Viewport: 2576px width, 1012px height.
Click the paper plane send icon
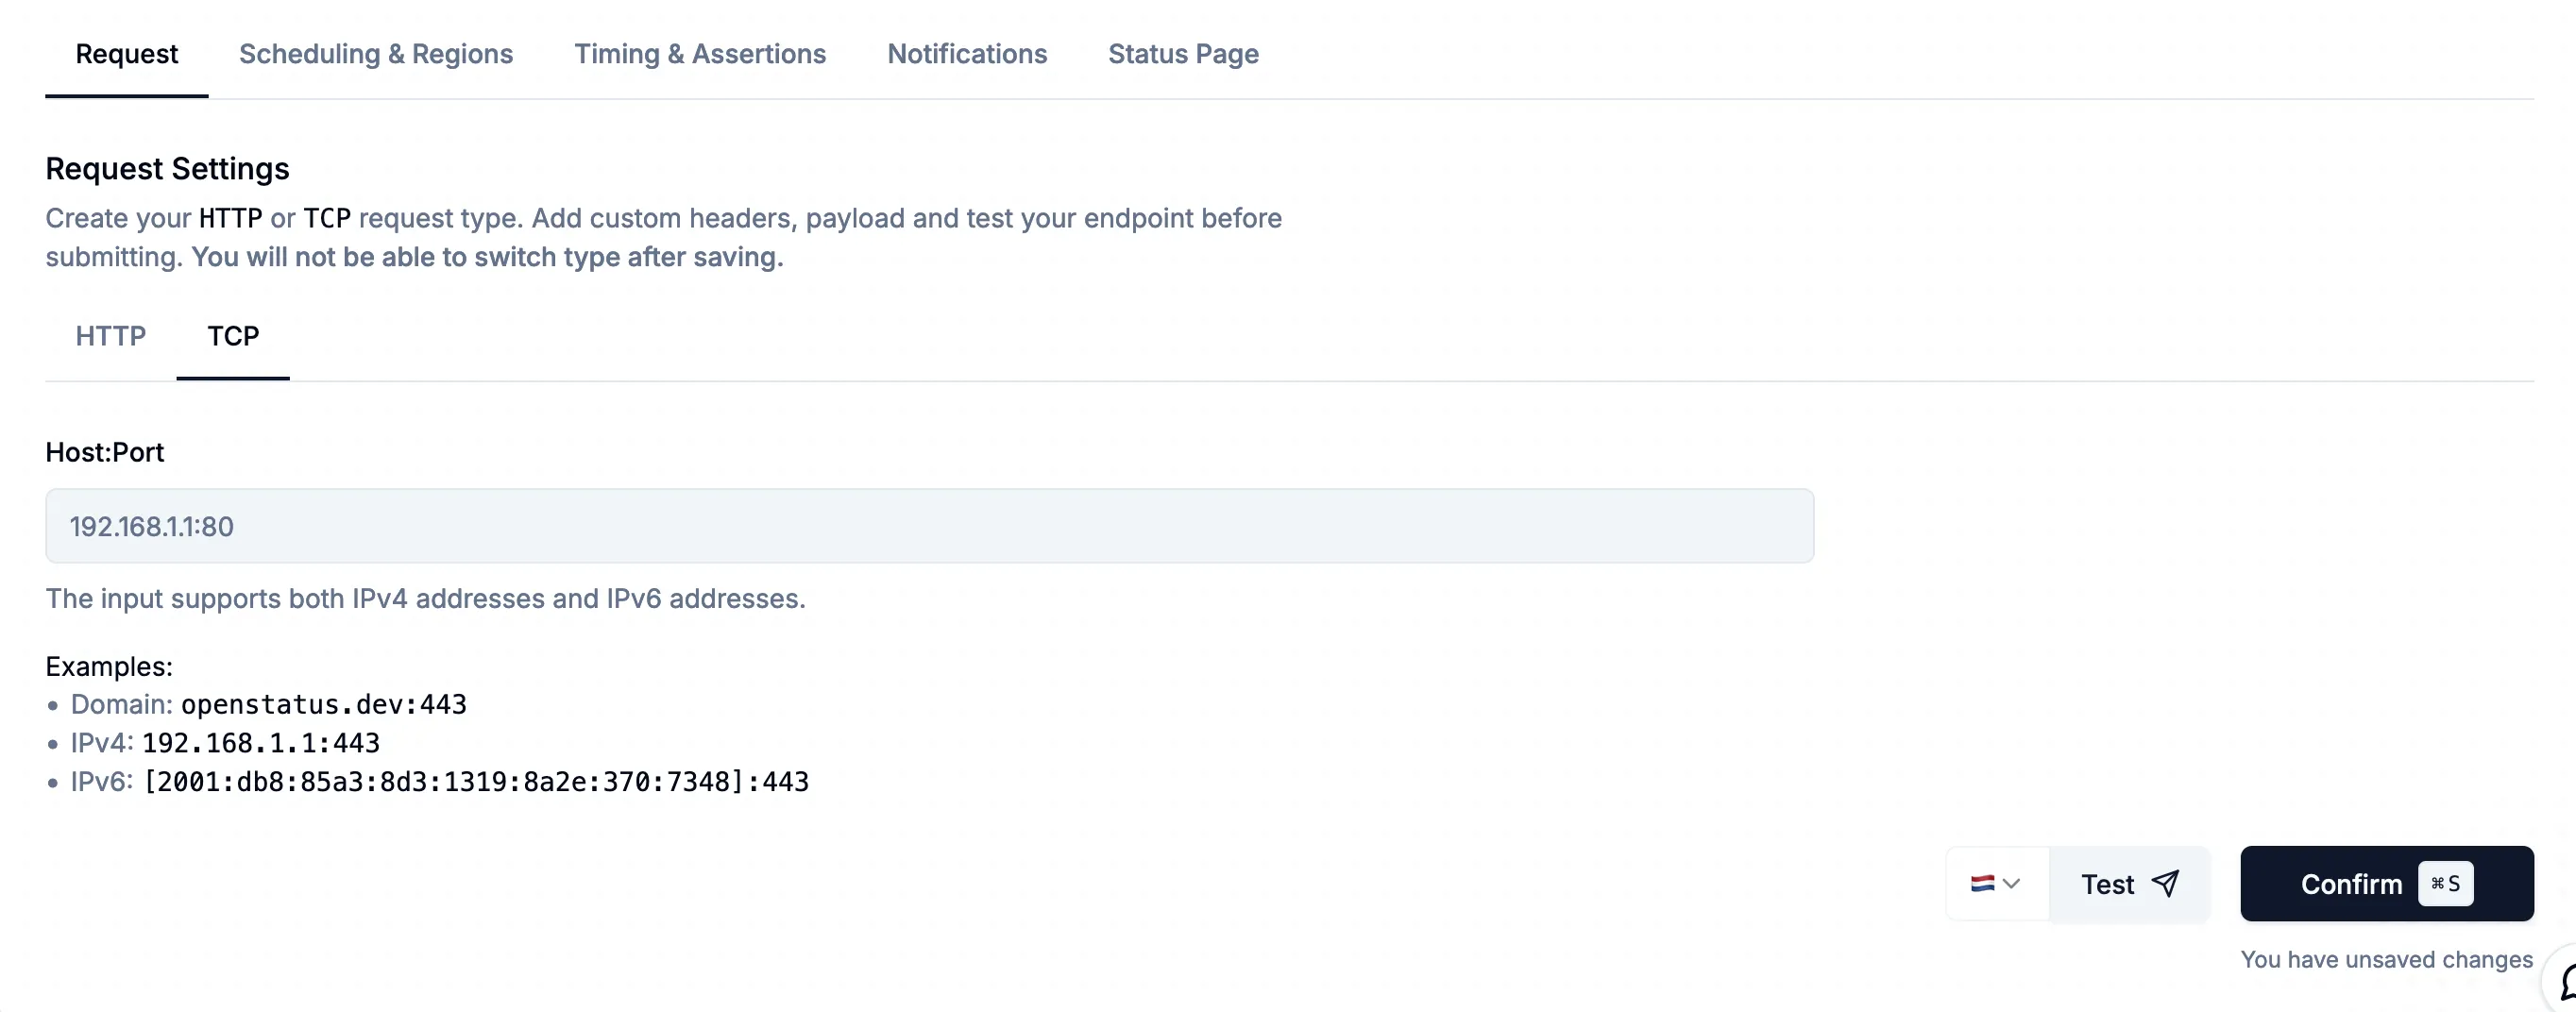[2165, 884]
